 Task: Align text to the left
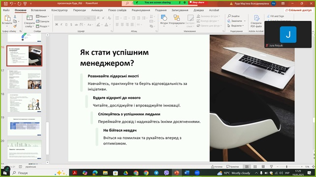[x=117, y=25]
